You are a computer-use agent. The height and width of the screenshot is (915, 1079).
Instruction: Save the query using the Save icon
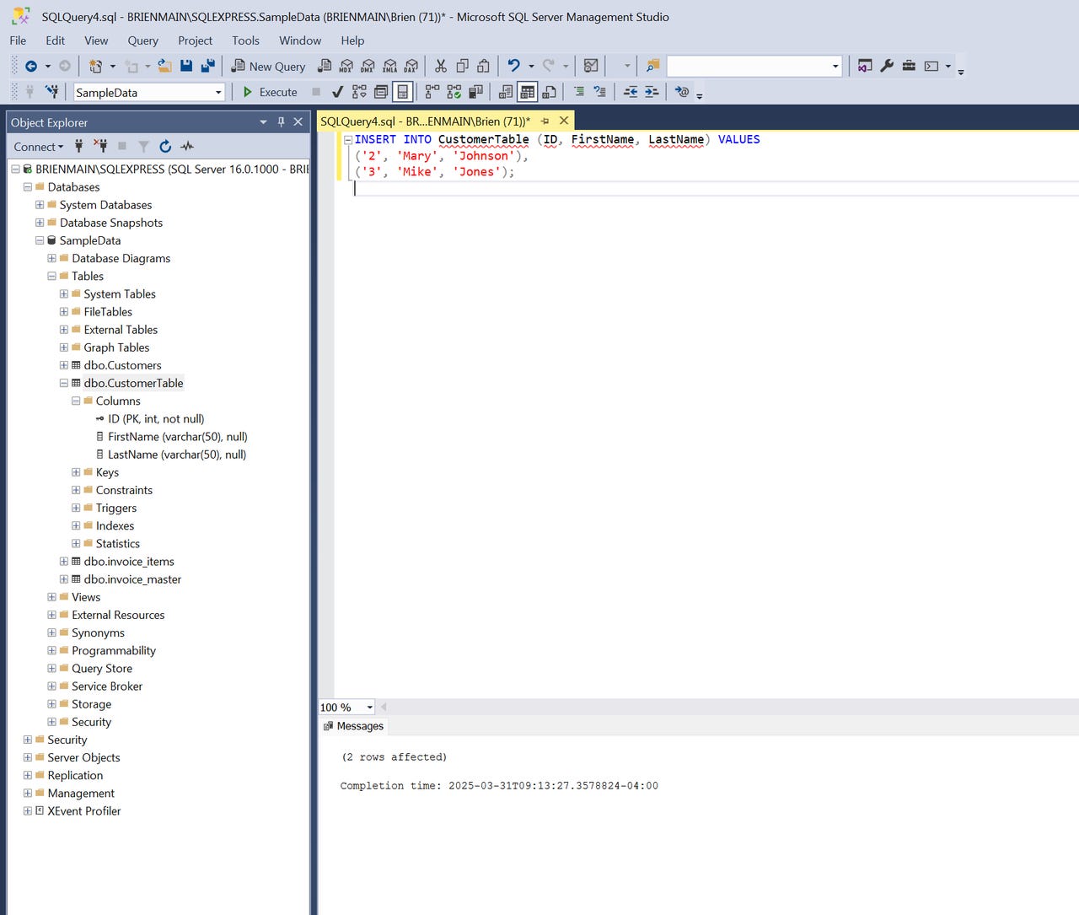click(x=186, y=66)
